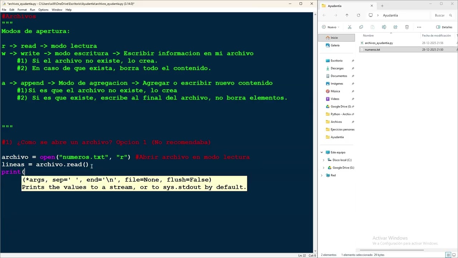This screenshot has width=458, height=258.
Task: Open the Ayudantia folder in navigation pane
Action: coord(337,137)
